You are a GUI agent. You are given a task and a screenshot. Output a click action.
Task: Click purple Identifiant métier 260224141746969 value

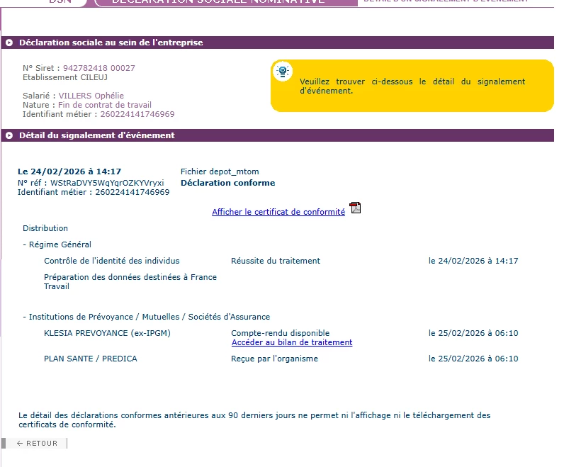click(x=137, y=114)
